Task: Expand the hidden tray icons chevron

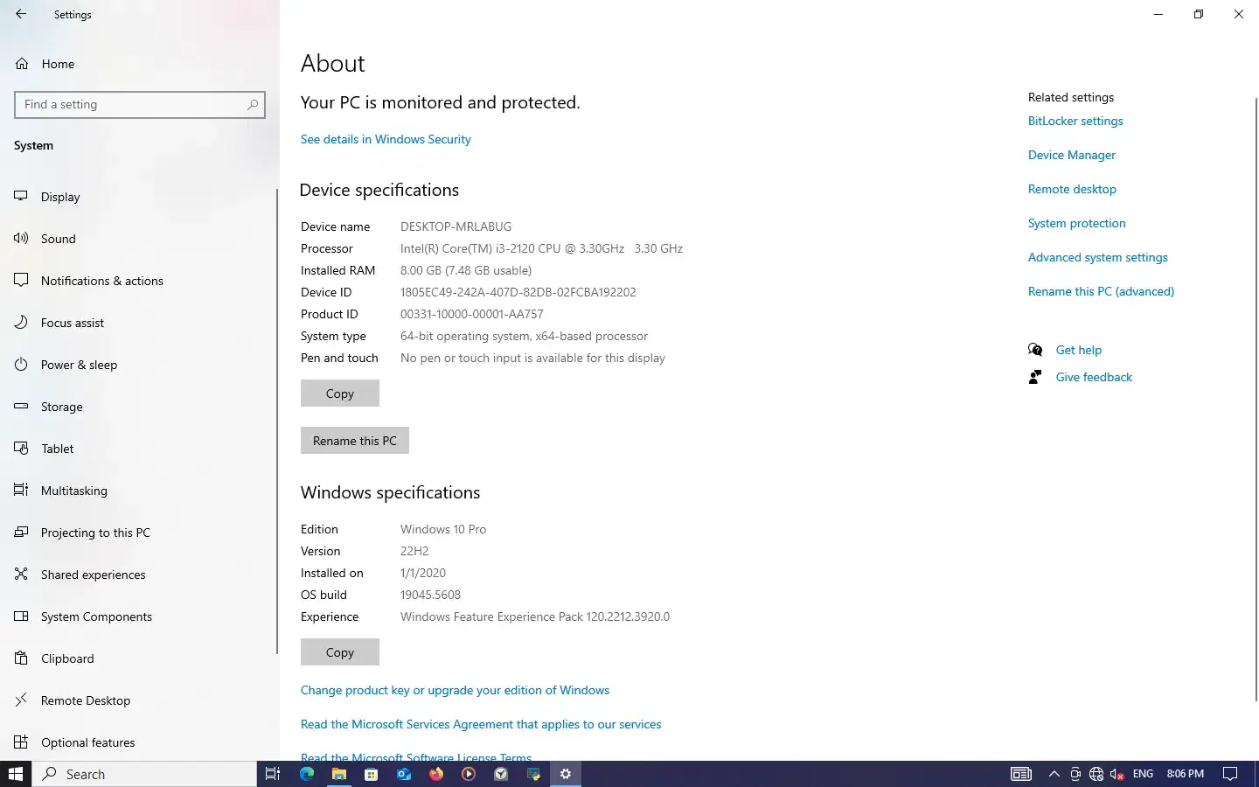Action: coord(1054,774)
